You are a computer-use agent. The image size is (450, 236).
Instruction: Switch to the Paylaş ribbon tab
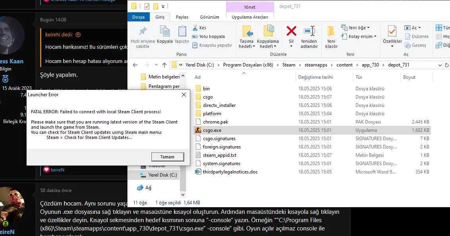point(182,17)
